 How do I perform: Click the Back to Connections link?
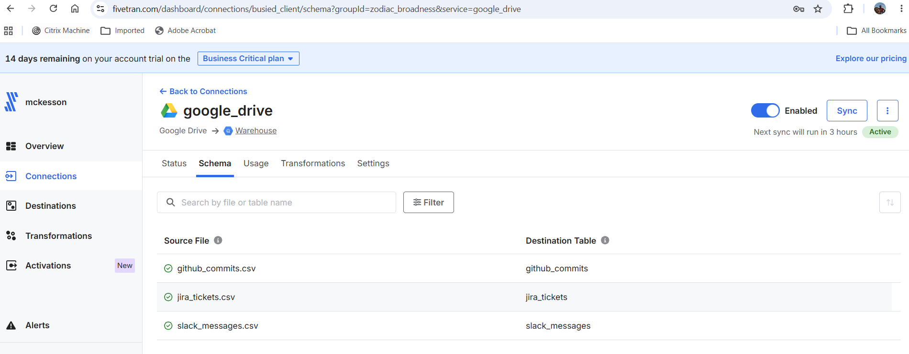[x=203, y=91]
